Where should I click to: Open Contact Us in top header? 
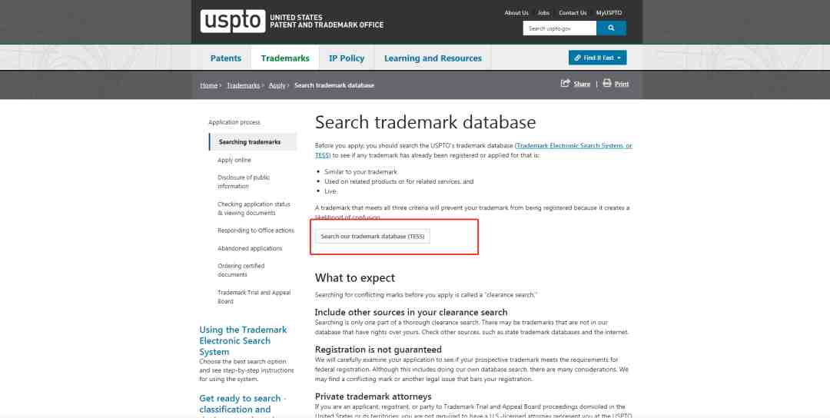[x=573, y=13]
